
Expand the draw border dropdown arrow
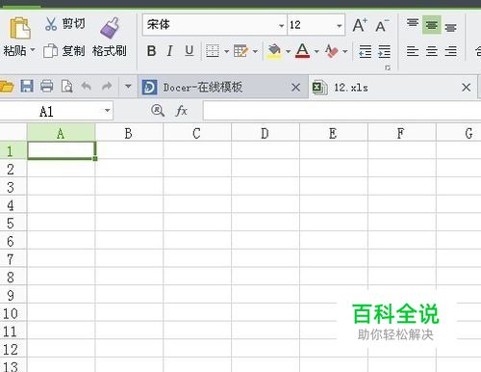click(x=255, y=51)
